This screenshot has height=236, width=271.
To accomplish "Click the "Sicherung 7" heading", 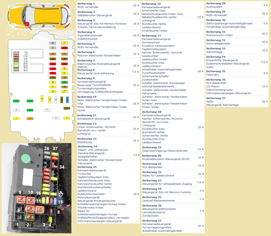I will (86, 60).
